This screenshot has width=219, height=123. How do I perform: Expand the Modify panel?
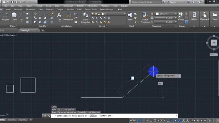[44, 26]
